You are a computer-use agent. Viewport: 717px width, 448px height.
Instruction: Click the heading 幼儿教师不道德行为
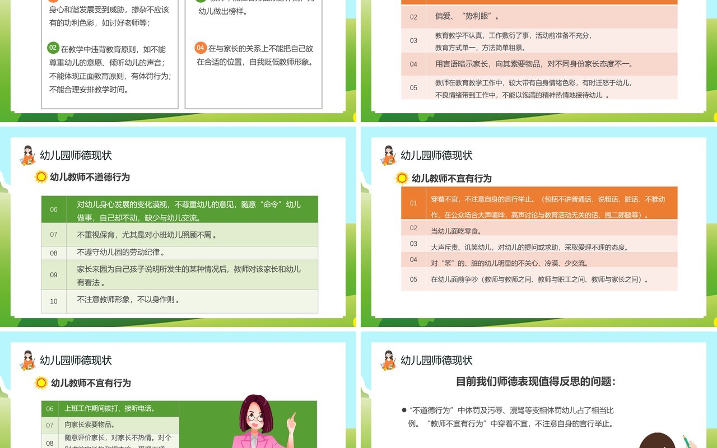90,177
